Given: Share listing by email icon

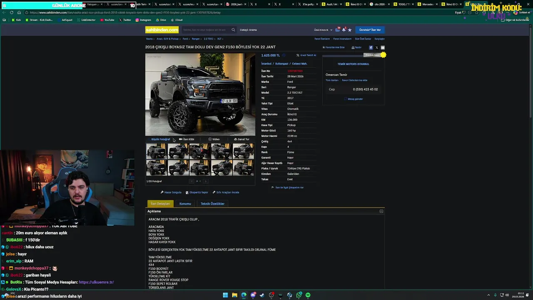Looking at the screenshot, I should tap(383, 47).
